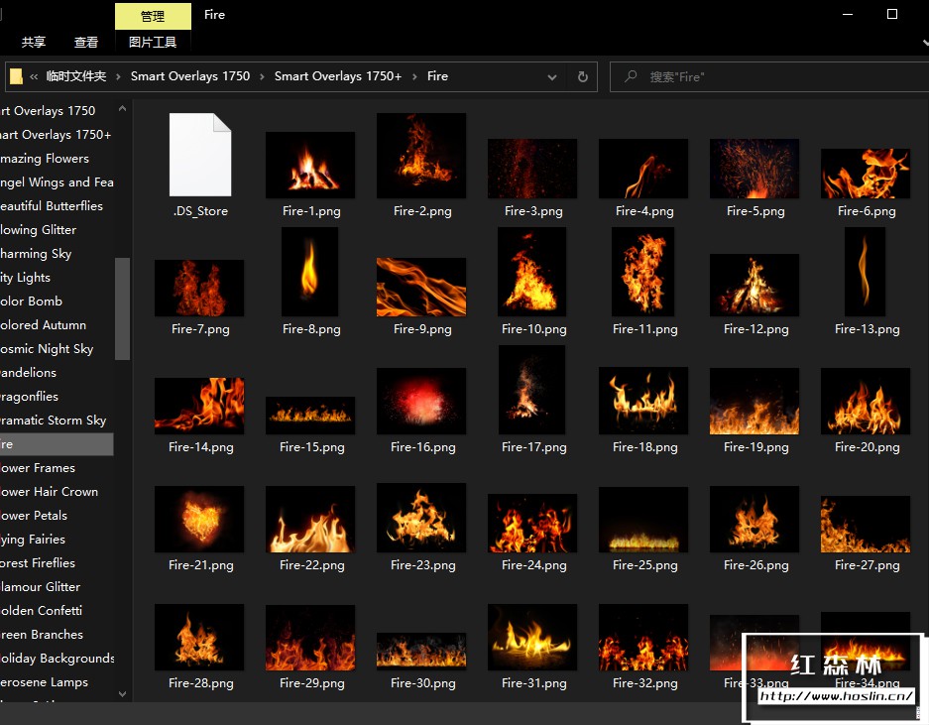This screenshot has width=929, height=725.
Task: Go to Smart Overlays 1750+ breadcrumb
Action: pyautogui.click(x=337, y=76)
